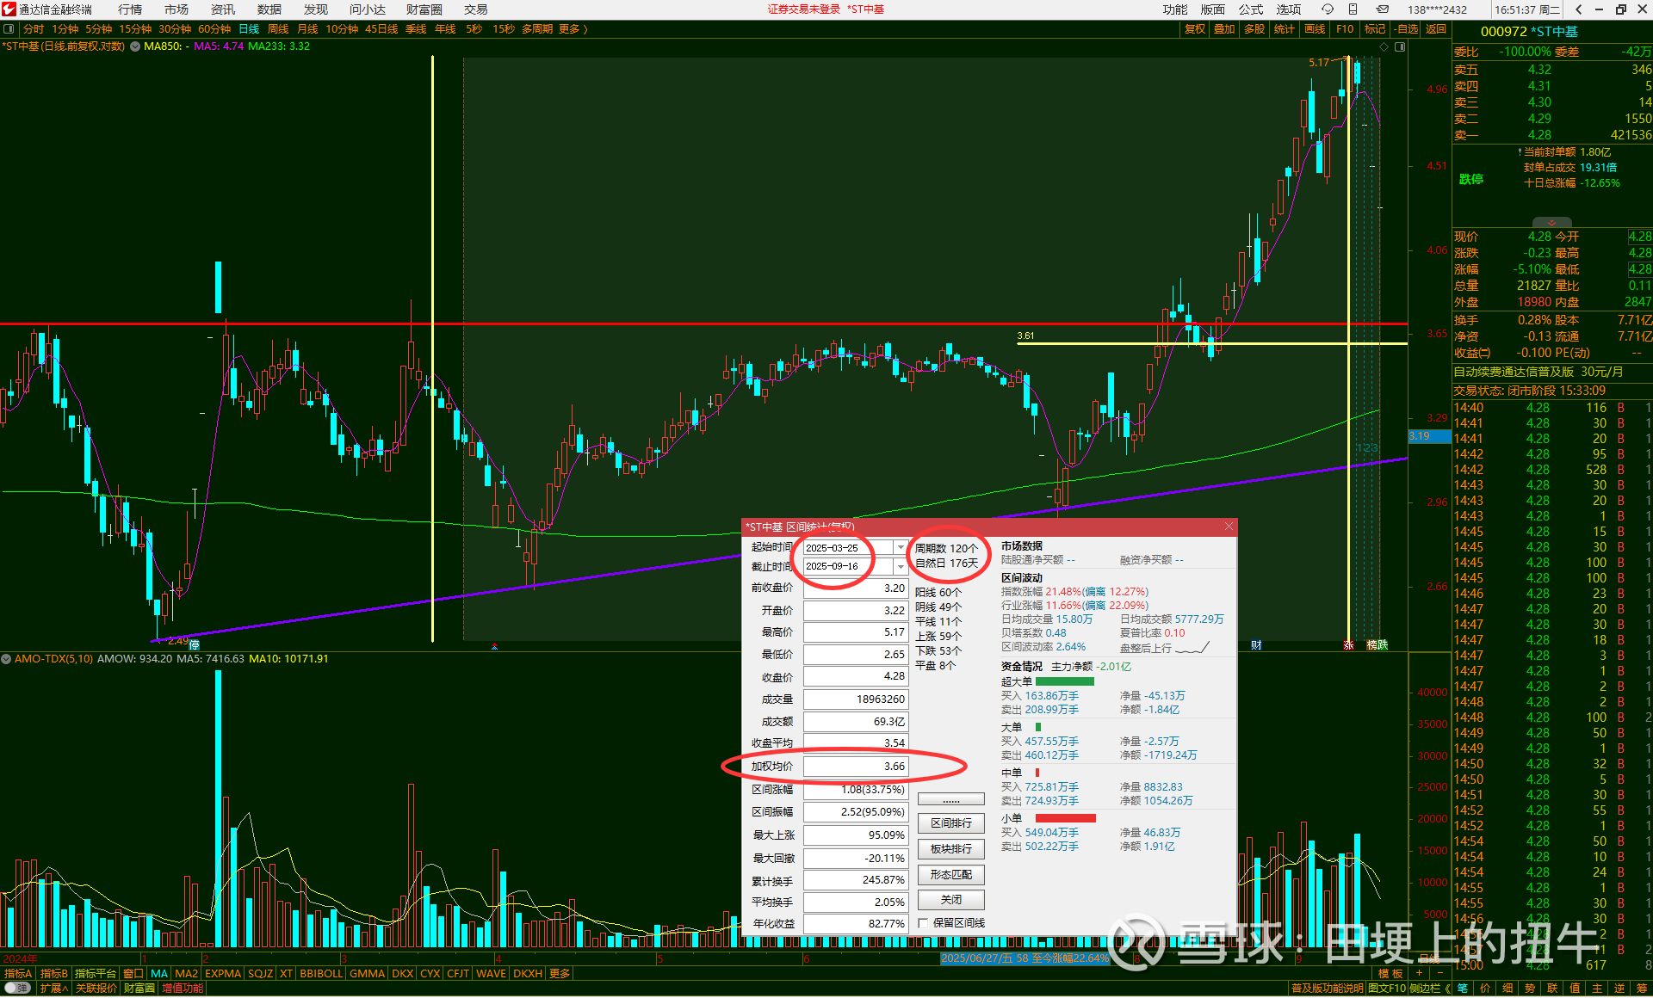Click the diamond marker icon above chart

pos(1384,47)
